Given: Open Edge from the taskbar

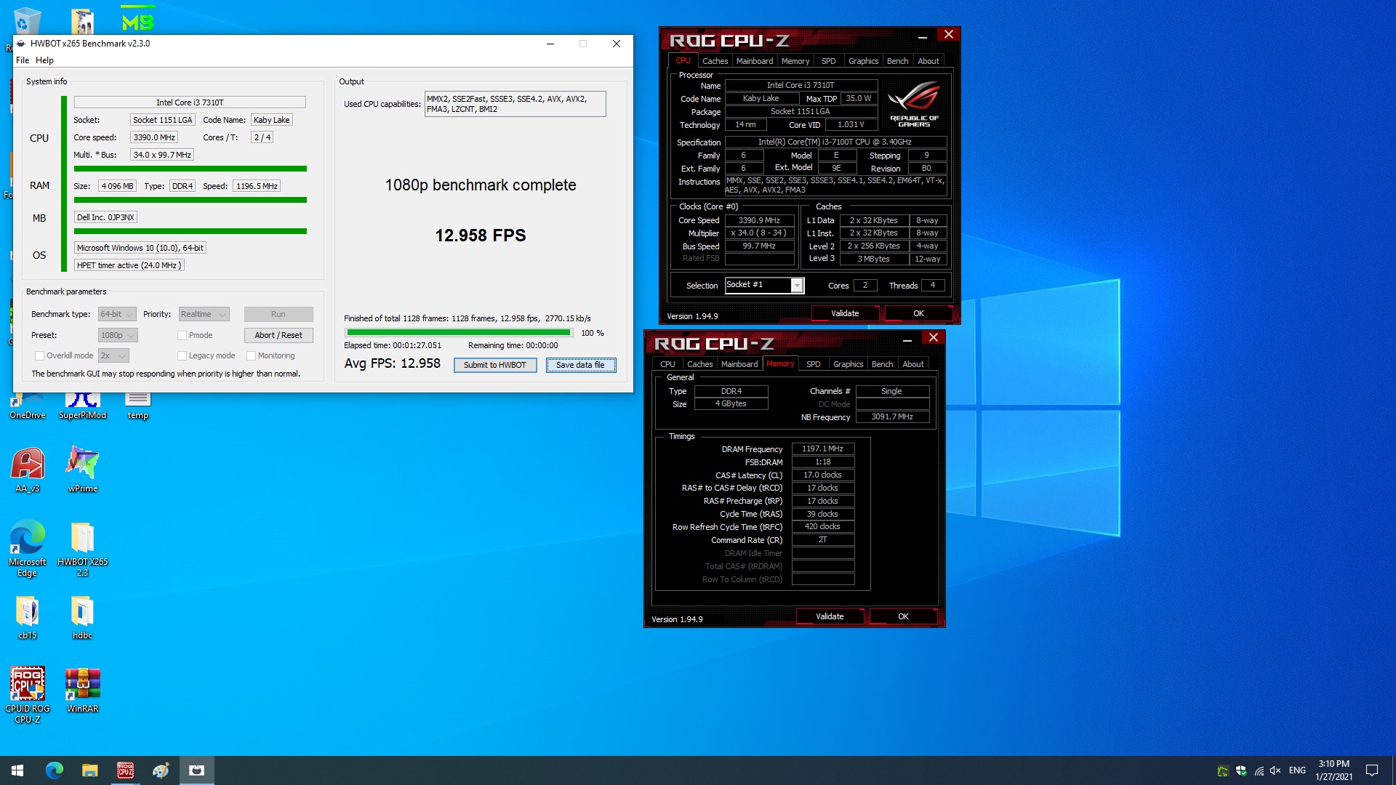Looking at the screenshot, I should tap(55, 770).
